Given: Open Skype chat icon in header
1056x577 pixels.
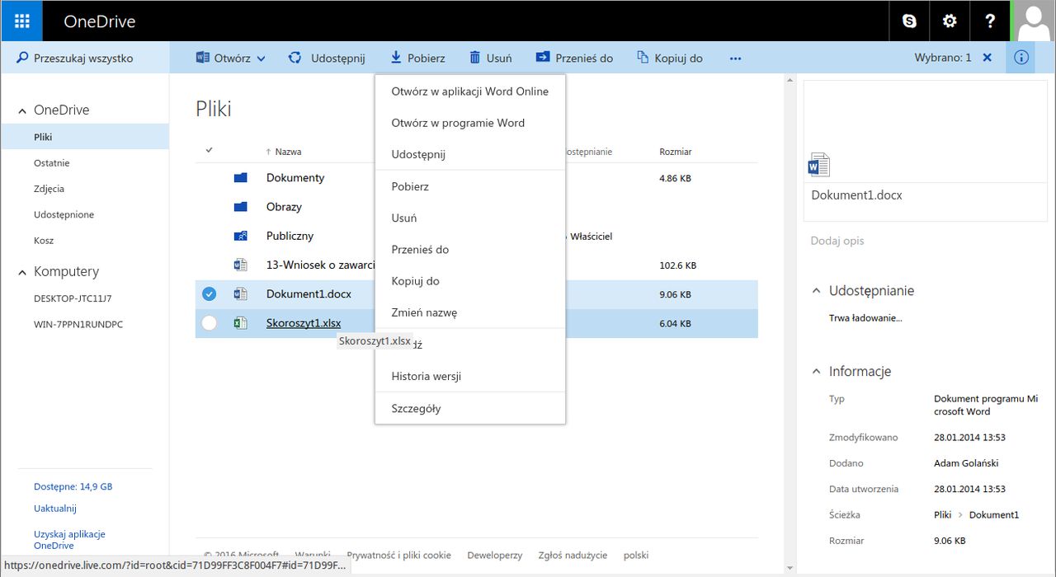Looking at the screenshot, I should [x=909, y=21].
